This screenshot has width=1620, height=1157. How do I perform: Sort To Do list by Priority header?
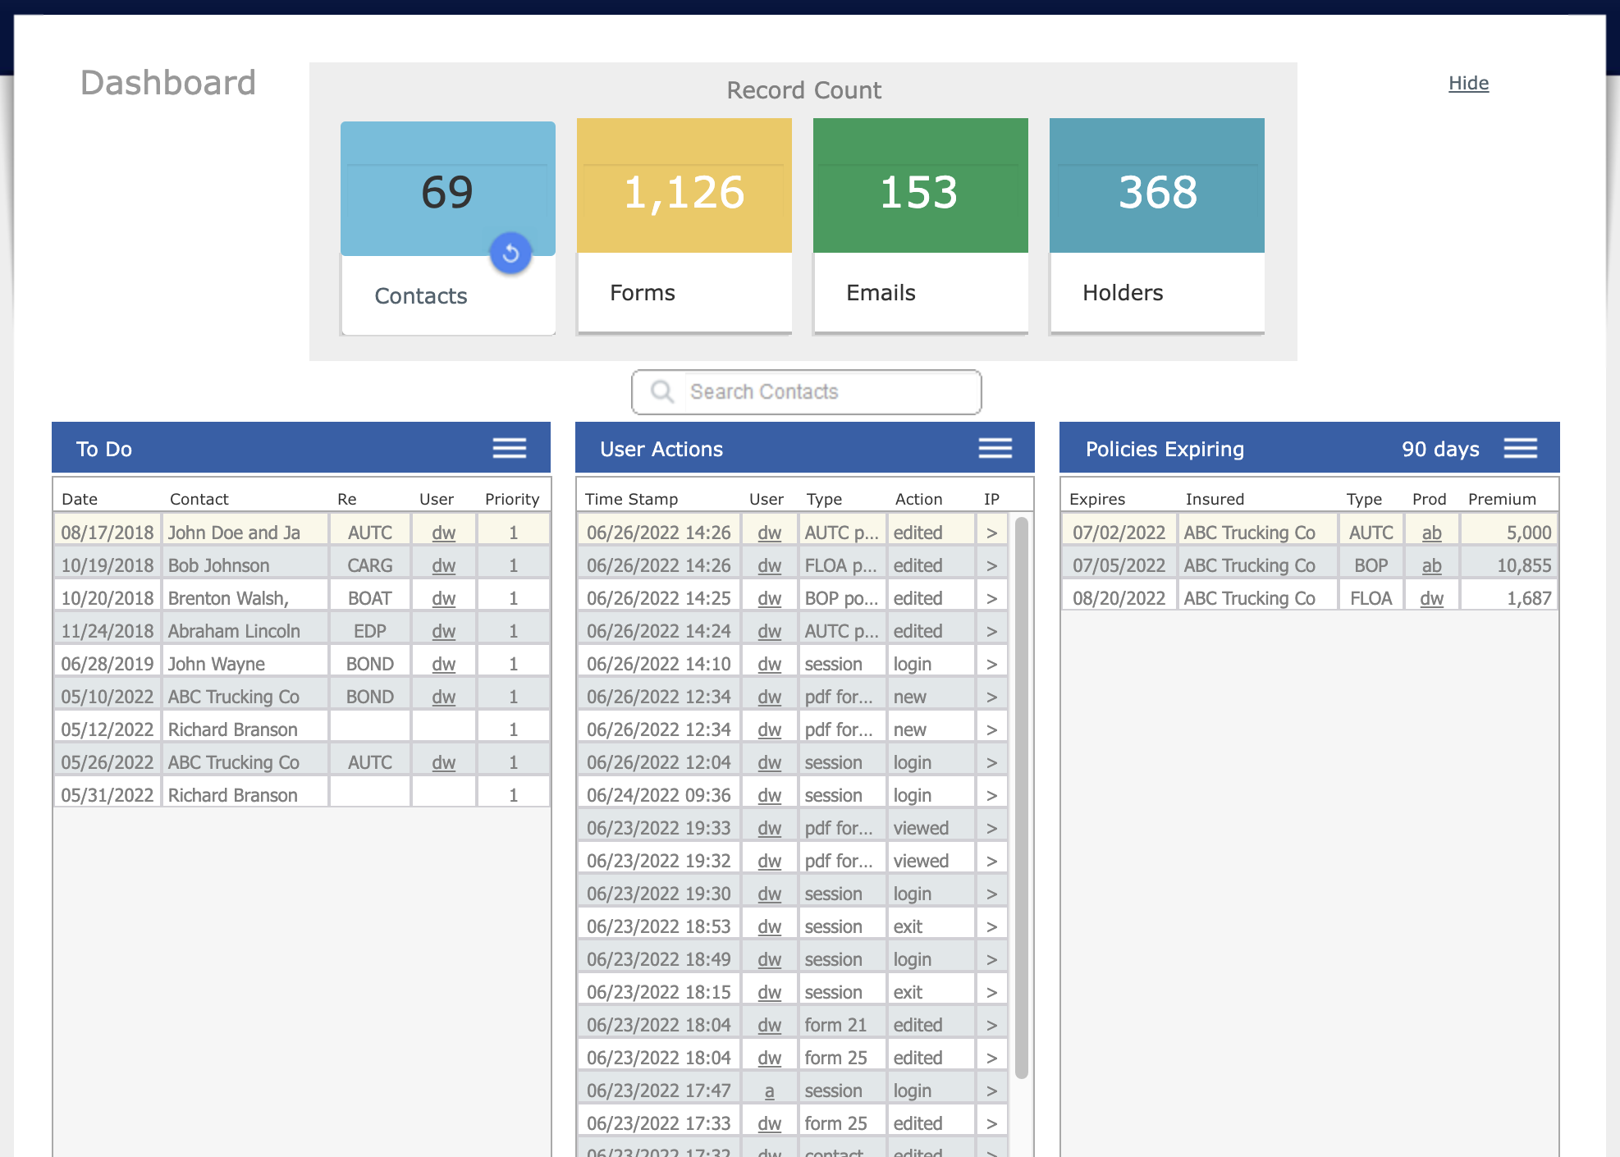[512, 499]
